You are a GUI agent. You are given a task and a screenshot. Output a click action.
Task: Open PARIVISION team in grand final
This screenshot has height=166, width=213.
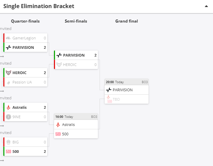[127, 90]
